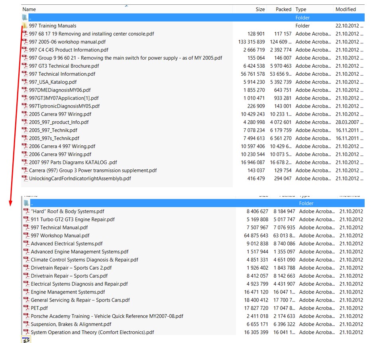371x343 pixels.
Task: Click the size value 133 315 839
Action: pos(251,42)
